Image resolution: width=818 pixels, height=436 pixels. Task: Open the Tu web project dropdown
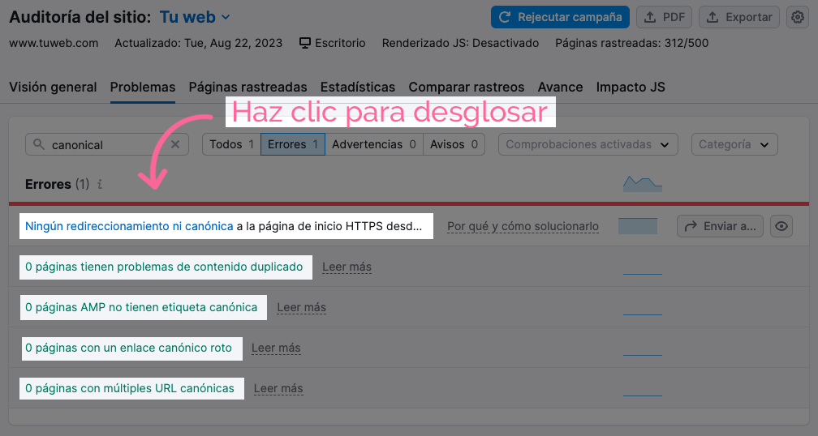(x=195, y=17)
